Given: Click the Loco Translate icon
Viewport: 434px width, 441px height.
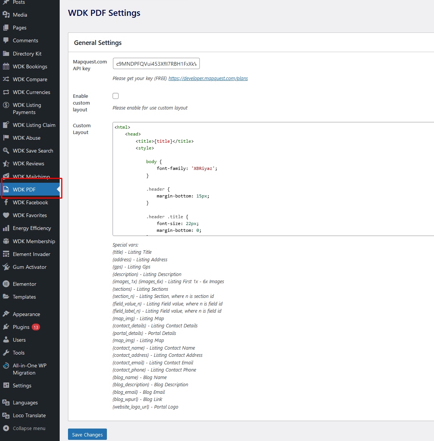Looking at the screenshot, I should tap(6, 415).
